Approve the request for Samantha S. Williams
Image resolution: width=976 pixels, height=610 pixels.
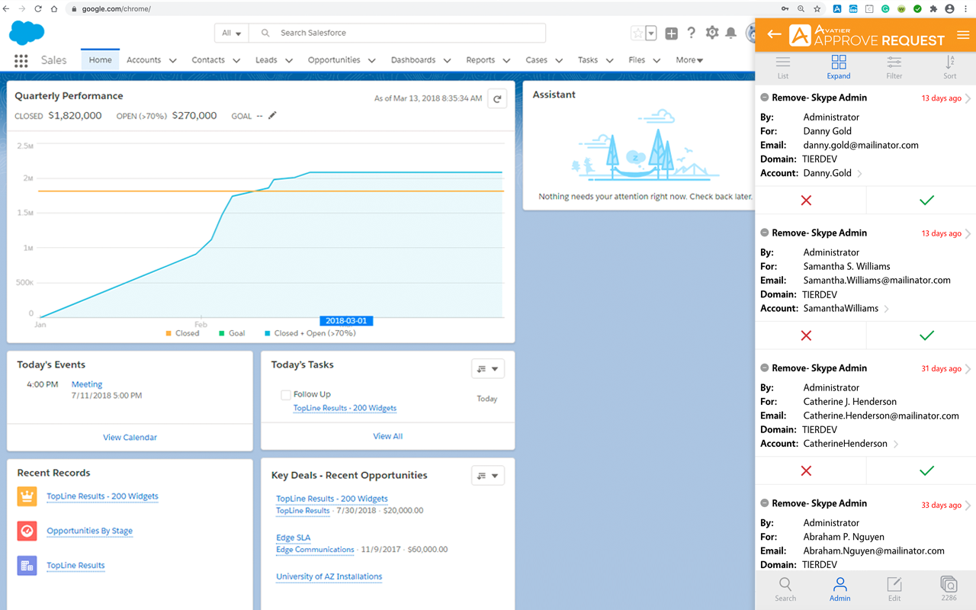tap(926, 335)
